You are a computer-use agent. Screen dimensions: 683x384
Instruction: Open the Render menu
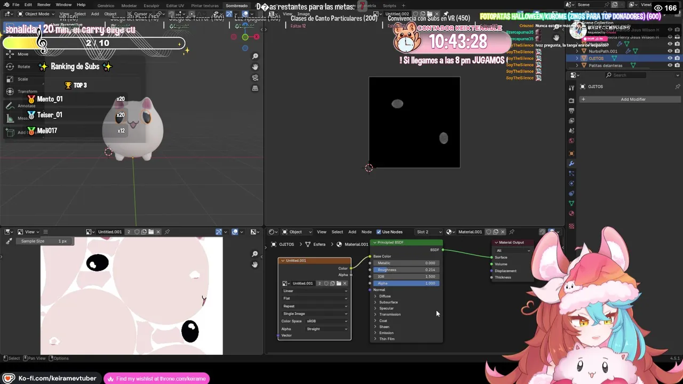(44, 5)
